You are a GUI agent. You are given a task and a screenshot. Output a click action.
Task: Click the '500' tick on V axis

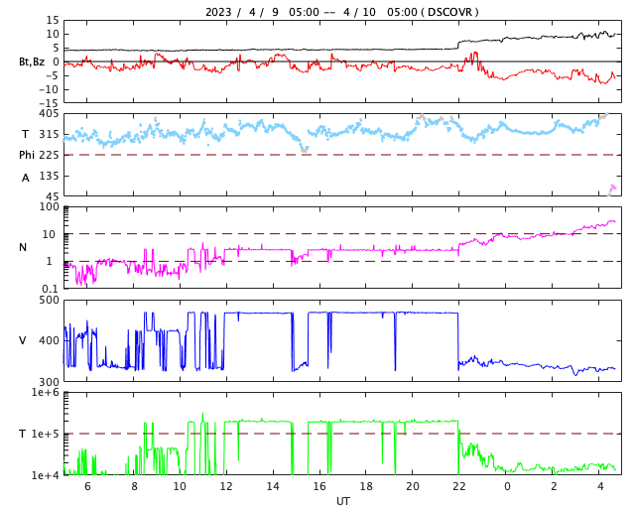(49, 301)
